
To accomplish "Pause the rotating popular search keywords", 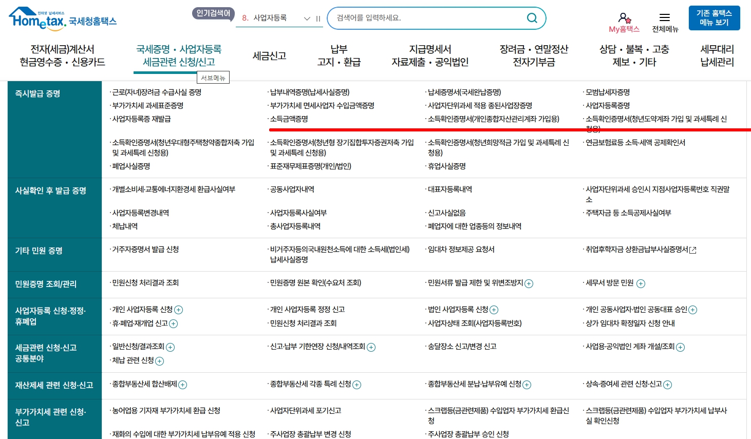I will click(317, 17).
